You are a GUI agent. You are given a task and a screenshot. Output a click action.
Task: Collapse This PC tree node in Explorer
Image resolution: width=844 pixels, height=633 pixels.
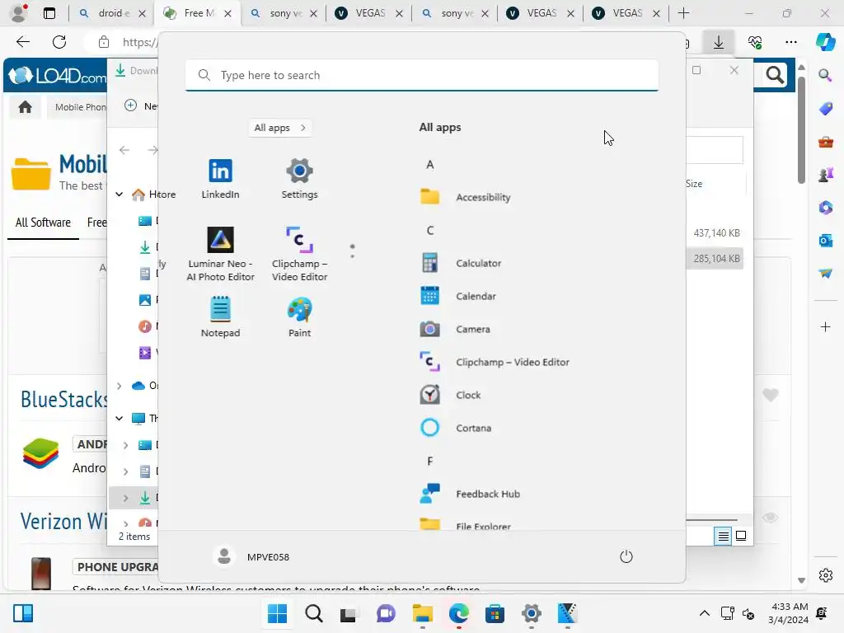pyautogui.click(x=119, y=418)
